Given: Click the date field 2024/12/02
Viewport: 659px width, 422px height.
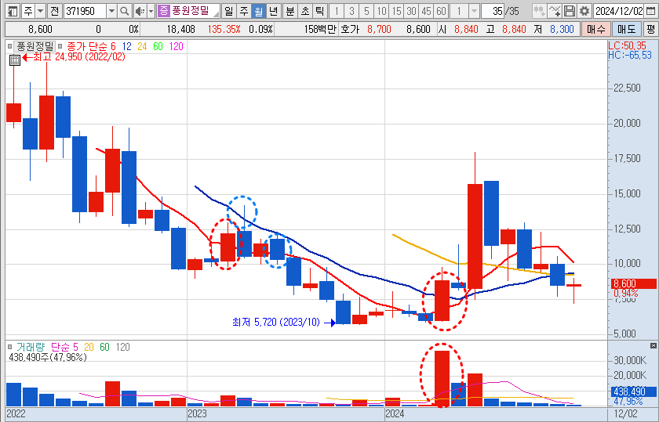Looking at the screenshot, I should pyautogui.click(x=620, y=11).
